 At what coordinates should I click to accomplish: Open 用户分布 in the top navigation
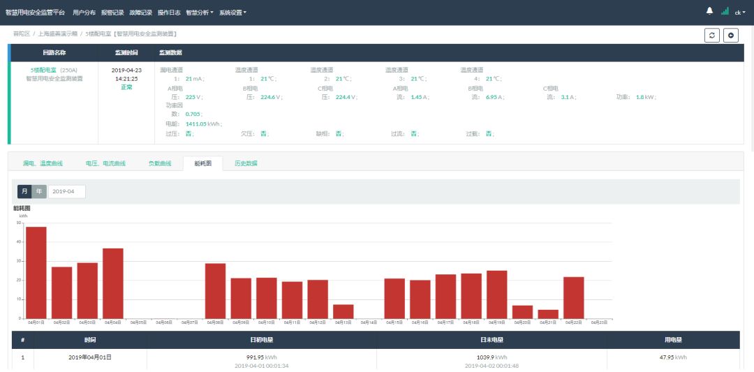point(84,13)
